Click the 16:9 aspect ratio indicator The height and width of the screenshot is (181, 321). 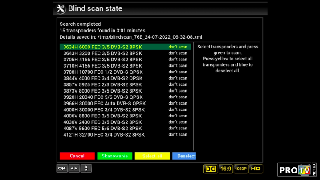click(x=225, y=169)
